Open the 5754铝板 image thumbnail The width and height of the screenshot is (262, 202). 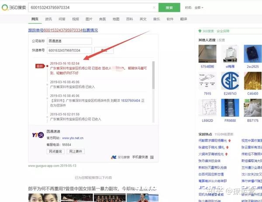point(207,54)
